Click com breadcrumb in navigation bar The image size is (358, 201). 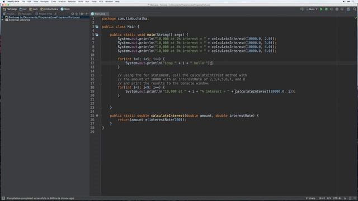[34, 9]
